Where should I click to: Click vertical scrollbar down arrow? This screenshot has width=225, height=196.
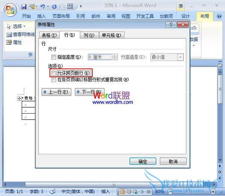220,160
